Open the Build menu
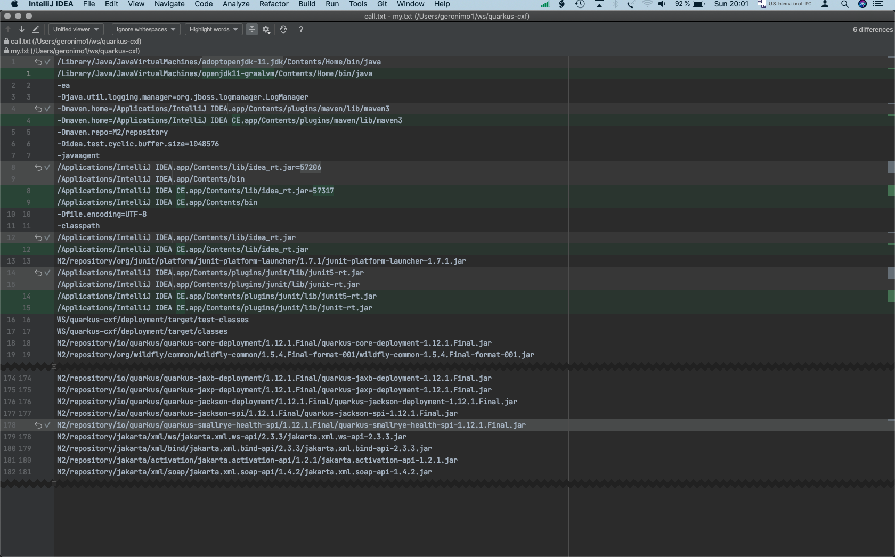 [x=307, y=4]
